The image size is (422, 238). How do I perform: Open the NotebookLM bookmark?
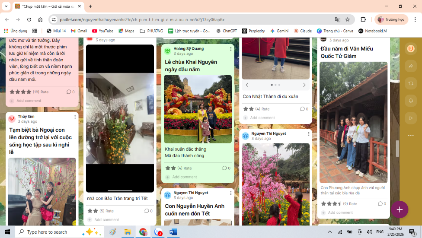point(372,31)
